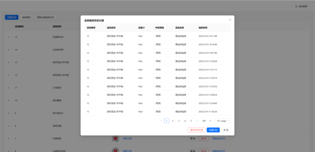Jump forward via pagination ellipsis
Viewport: 315px width, 152px height.
pyautogui.click(x=197, y=121)
